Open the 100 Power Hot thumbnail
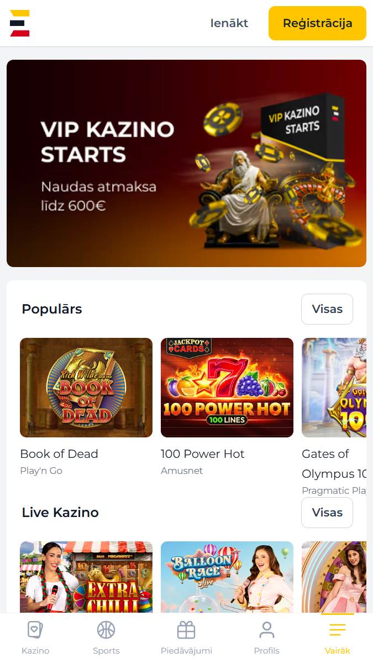 click(227, 387)
